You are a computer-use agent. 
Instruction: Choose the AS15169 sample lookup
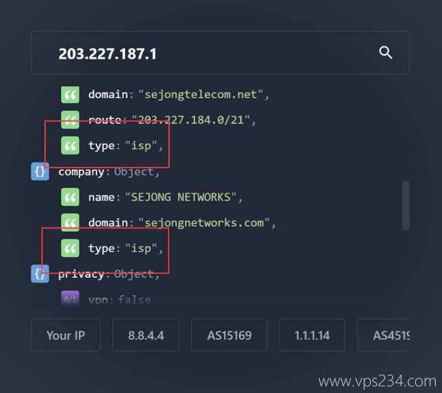[229, 335]
